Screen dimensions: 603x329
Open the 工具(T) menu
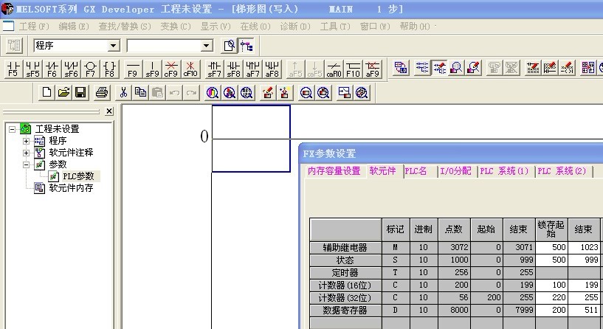coord(334,26)
